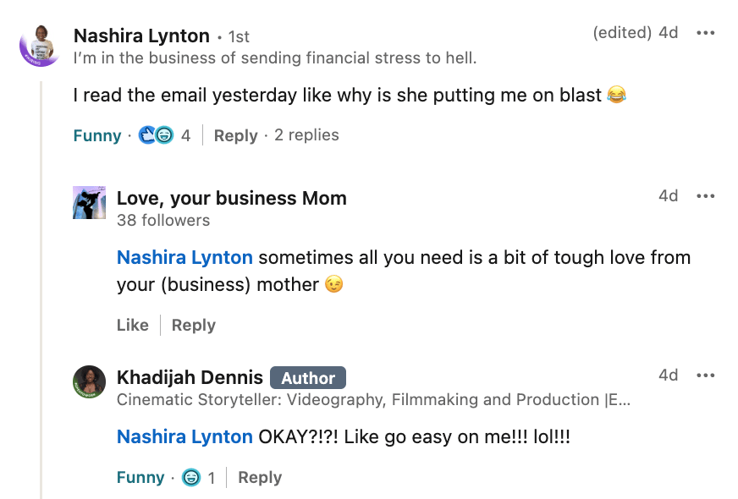Reply to Khadijah Dennis's comment

pos(260,478)
